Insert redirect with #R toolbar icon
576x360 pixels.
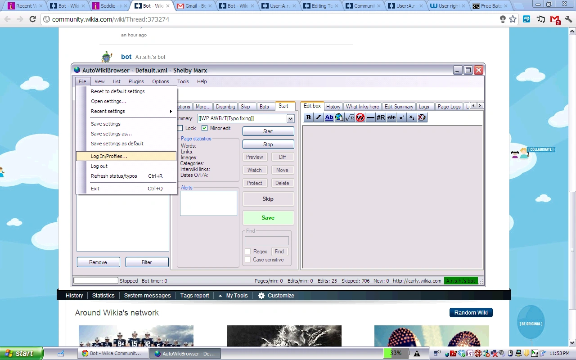tap(381, 117)
